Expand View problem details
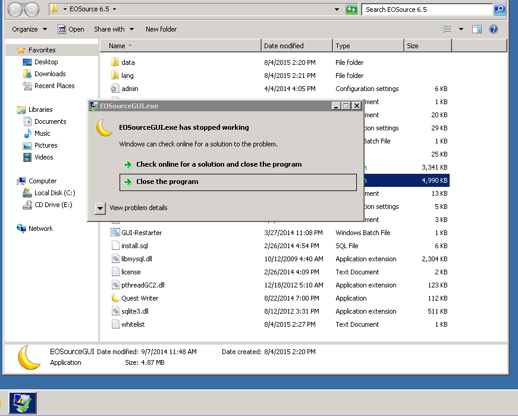This screenshot has height=416, width=518. 100,209
